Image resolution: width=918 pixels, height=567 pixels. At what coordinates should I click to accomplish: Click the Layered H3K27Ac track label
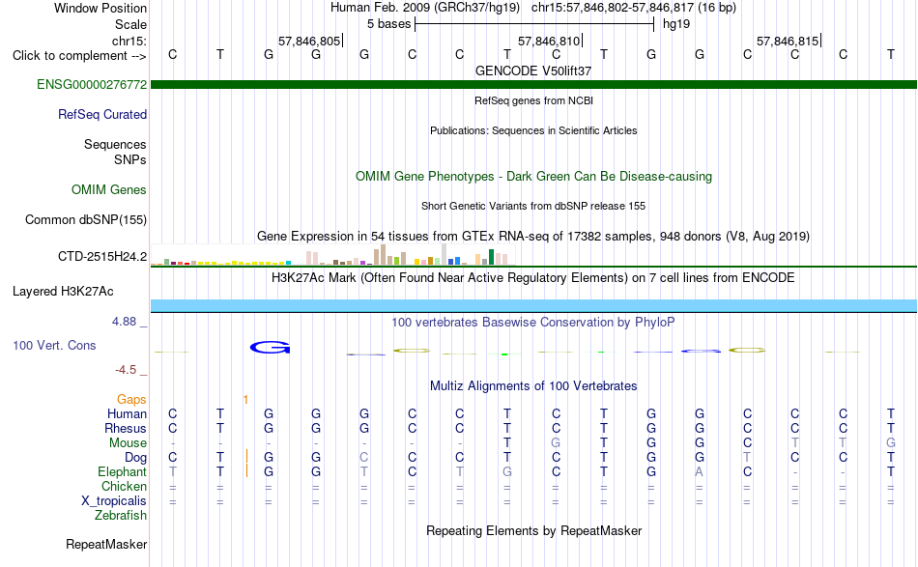click(63, 291)
